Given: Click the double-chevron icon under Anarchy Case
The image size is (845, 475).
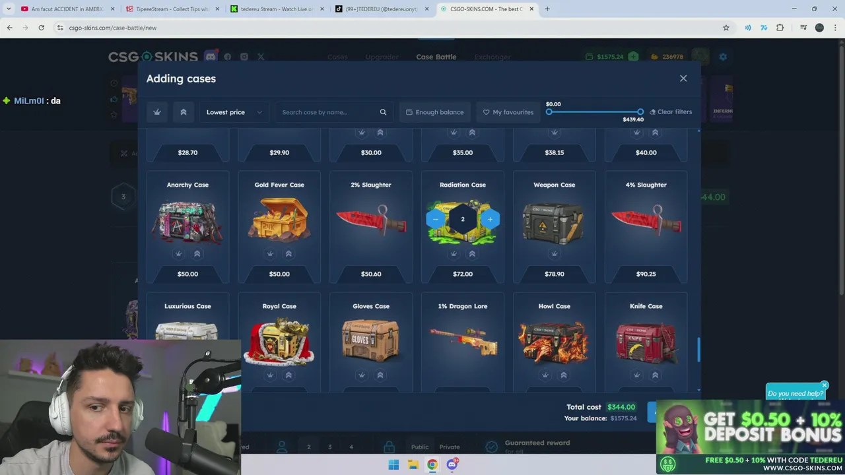Looking at the screenshot, I should point(197,254).
